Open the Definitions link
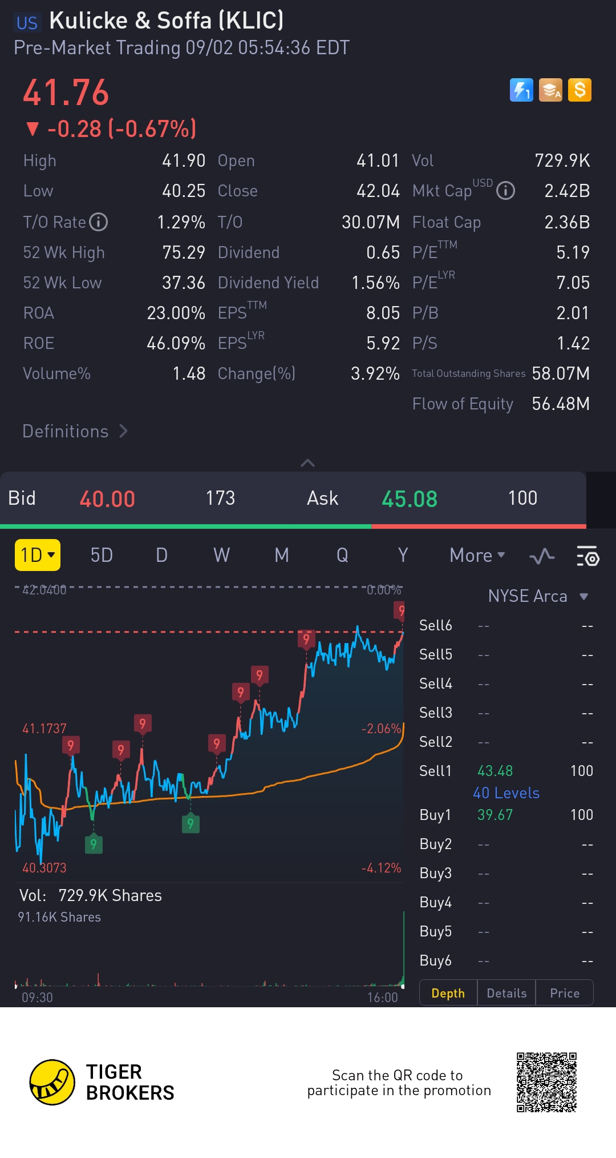The height and width of the screenshot is (1158, 616). click(x=75, y=431)
